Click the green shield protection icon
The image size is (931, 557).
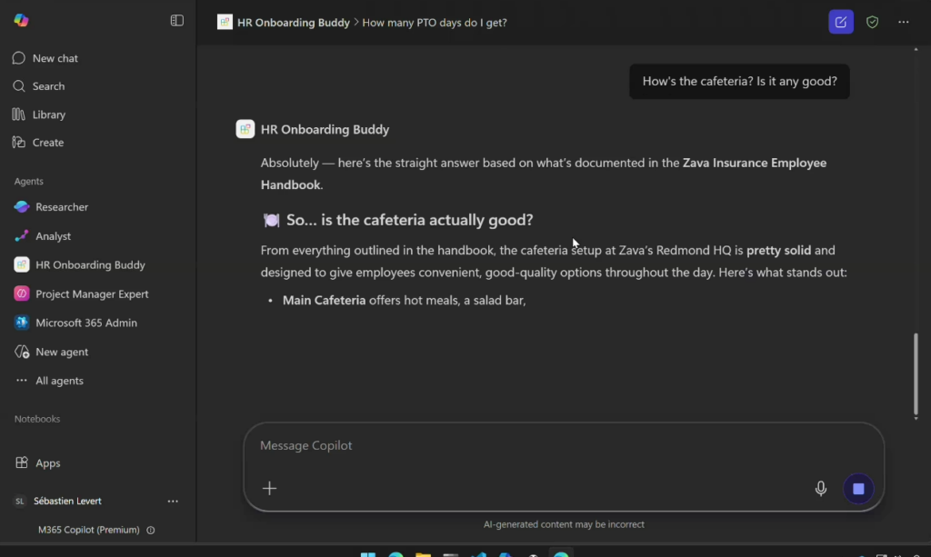(873, 22)
